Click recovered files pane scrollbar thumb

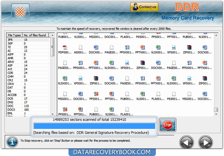coord(216,110)
